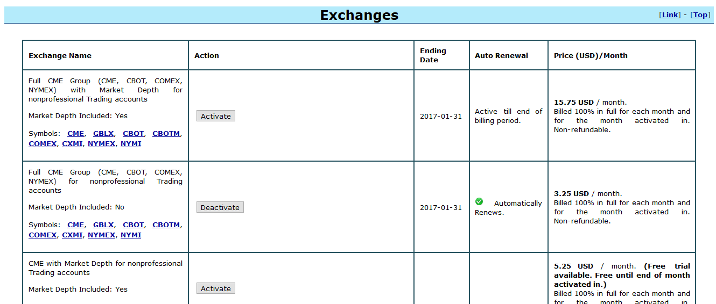
Task: Click 'Active till end of billing period' text
Action: (509, 116)
